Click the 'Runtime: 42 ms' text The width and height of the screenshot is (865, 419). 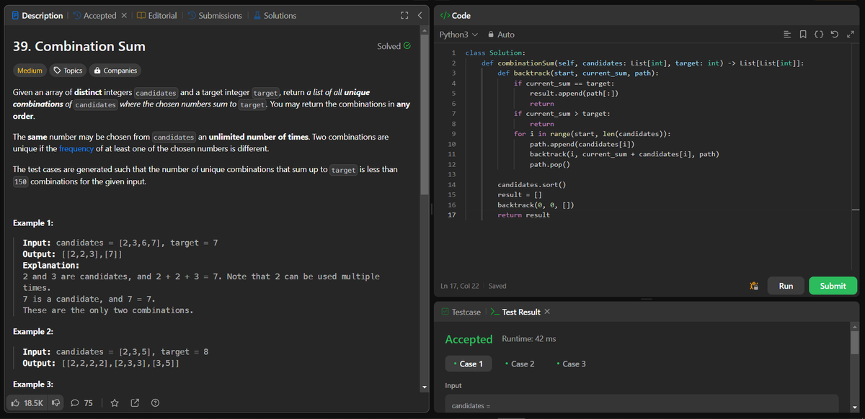point(528,339)
